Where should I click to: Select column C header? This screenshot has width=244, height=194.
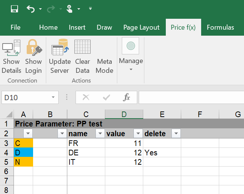pyautogui.click(x=86, y=114)
